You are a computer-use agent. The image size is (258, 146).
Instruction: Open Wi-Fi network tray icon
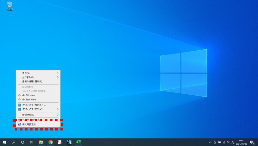coord(224,142)
